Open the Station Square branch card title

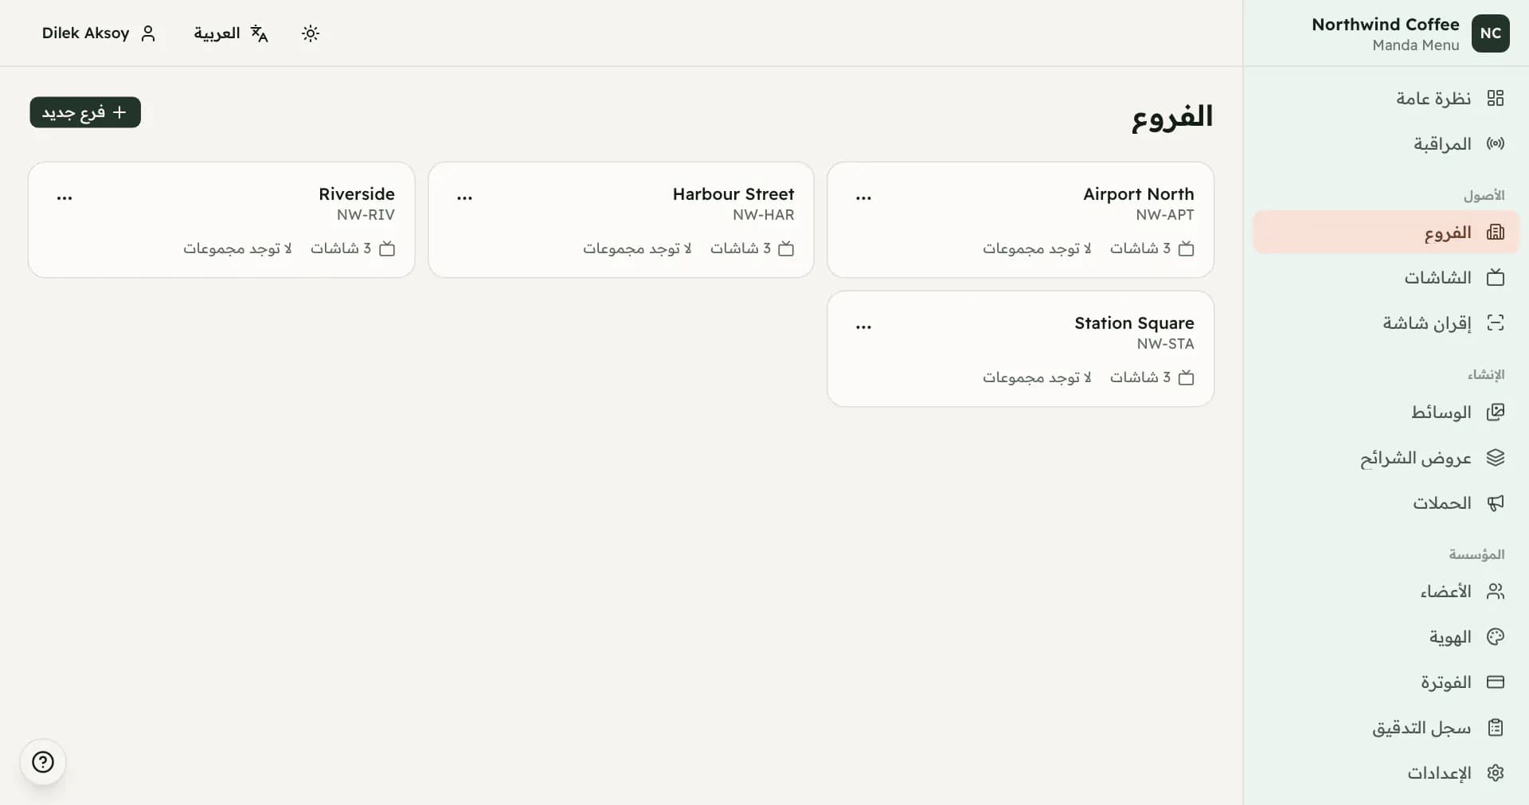(1134, 322)
